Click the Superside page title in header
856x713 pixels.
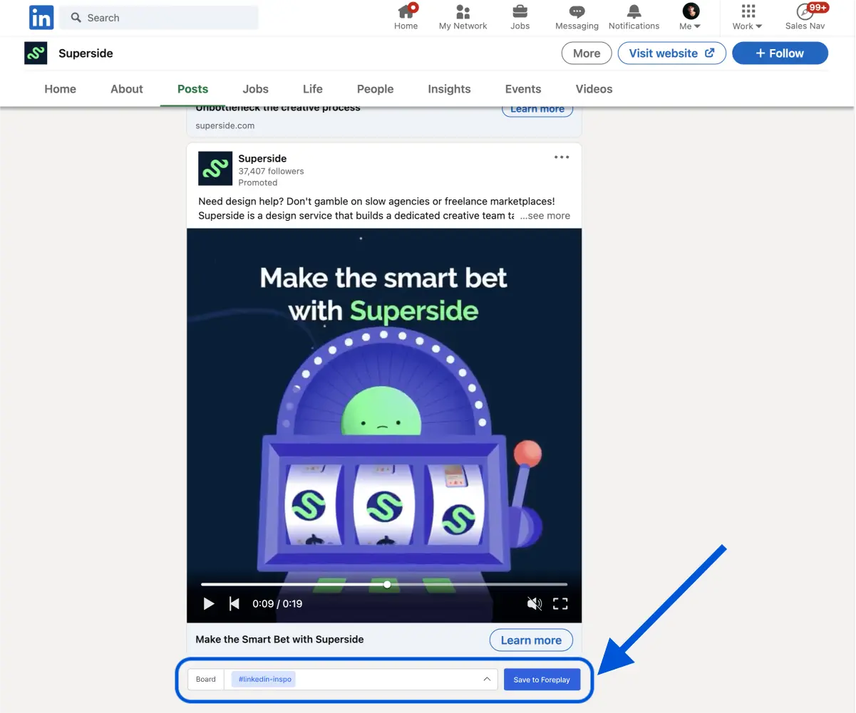(86, 53)
